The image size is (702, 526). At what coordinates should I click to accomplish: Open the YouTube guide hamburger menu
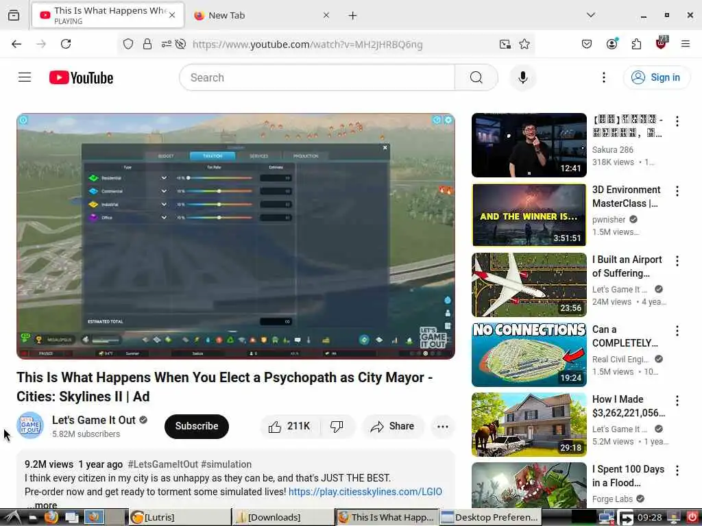(25, 77)
